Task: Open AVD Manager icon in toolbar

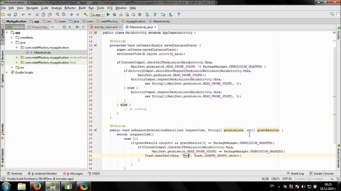Action: click(x=148, y=14)
